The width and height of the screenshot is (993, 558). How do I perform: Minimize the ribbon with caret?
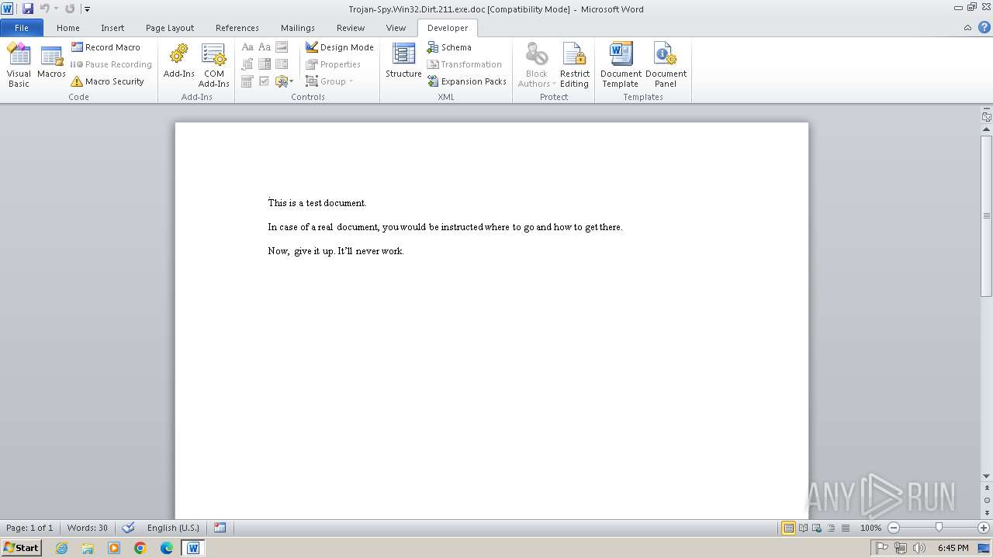point(967,27)
